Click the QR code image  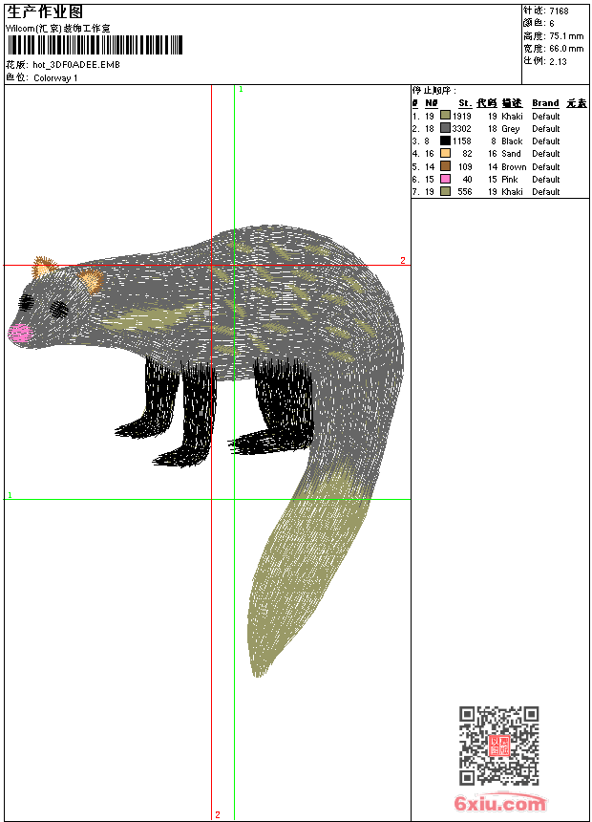point(498,746)
